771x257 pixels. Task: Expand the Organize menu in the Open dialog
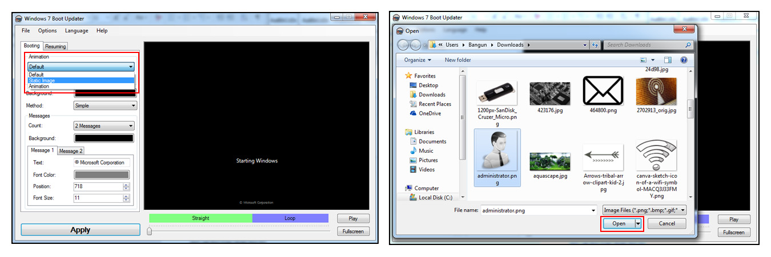click(x=417, y=60)
